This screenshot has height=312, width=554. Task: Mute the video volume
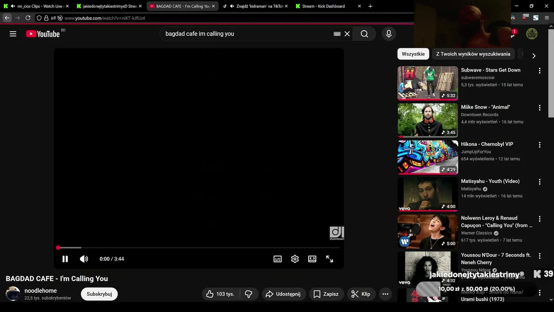pyautogui.click(x=84, y=259)
